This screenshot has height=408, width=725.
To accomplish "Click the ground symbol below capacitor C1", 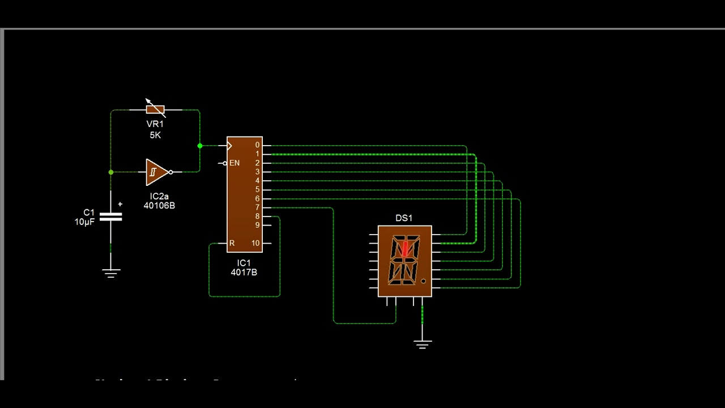I will tap(110, 273).
